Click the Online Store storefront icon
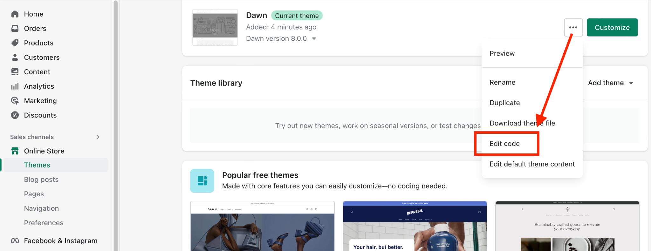 pyautogui.click(x=15, y=151)
